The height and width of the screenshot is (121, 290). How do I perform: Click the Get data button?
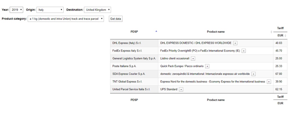[x=116, y=19]
